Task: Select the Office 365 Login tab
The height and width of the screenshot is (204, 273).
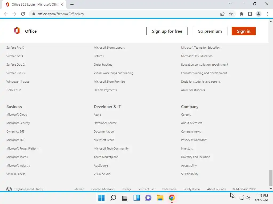Action: click(x=34, y=5)
